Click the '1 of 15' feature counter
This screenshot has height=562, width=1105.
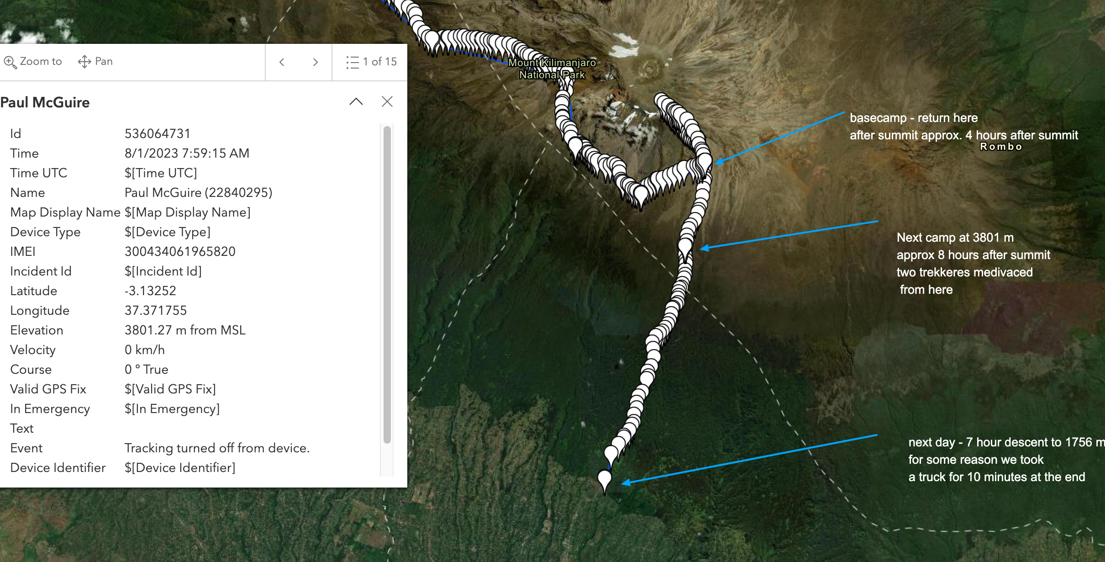pyautogui.click(x=379, y=62)
